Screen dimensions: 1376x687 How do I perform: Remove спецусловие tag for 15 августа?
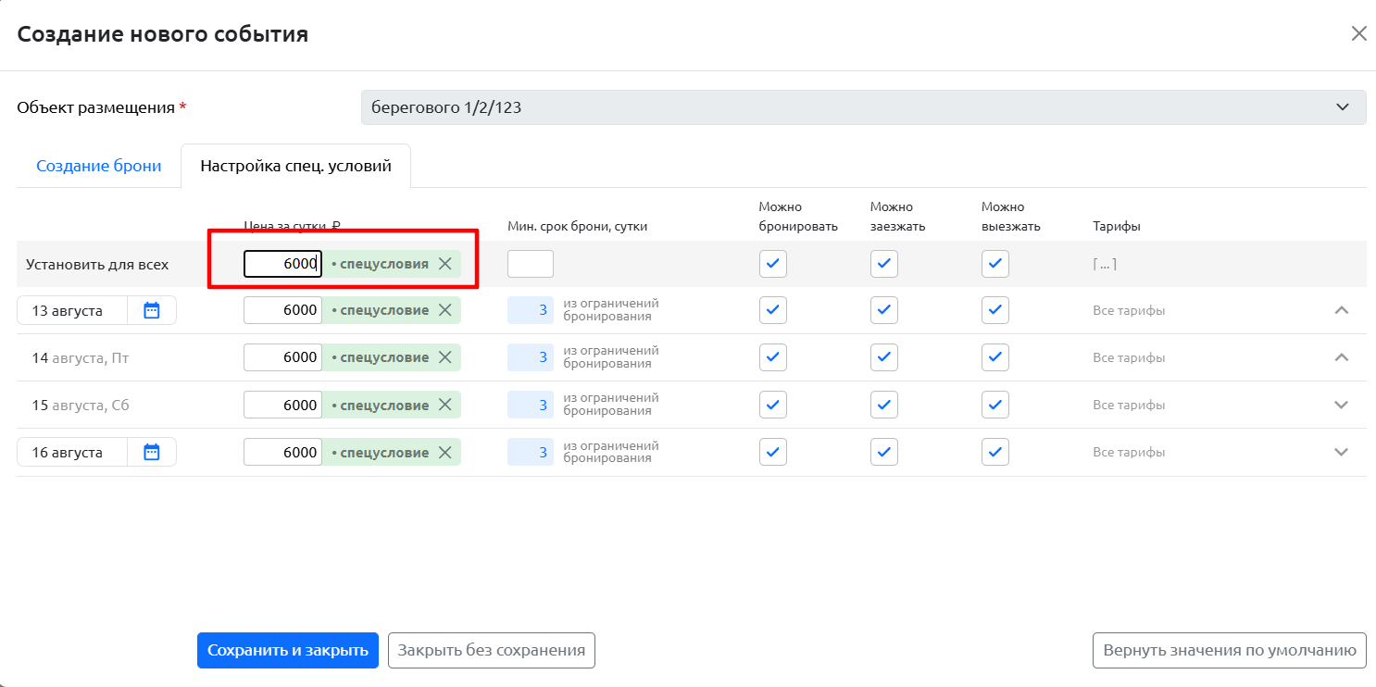[x=444, y=406]
